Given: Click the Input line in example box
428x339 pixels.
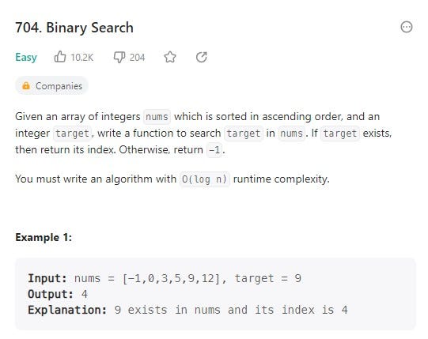Looking at the screenshot, I should (165, 278).
